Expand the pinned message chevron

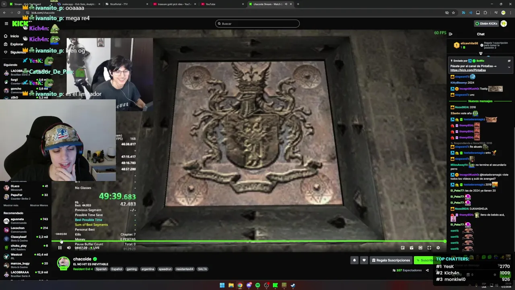coord(509,67)
